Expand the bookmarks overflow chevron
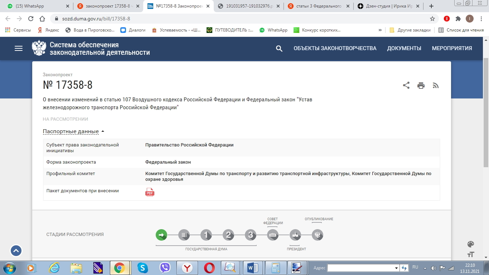This screenshot has height=275, width=489. coord(380,30)
